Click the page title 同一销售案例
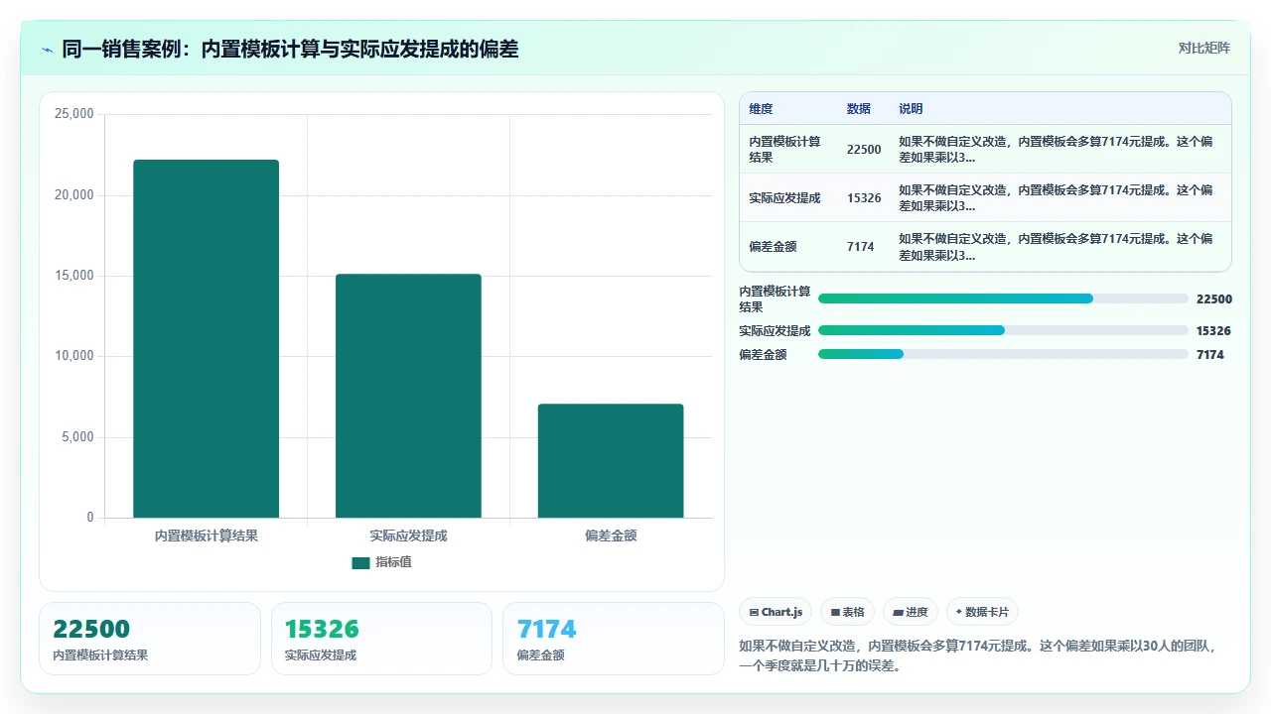1271x714 pixels. [290, 49]
